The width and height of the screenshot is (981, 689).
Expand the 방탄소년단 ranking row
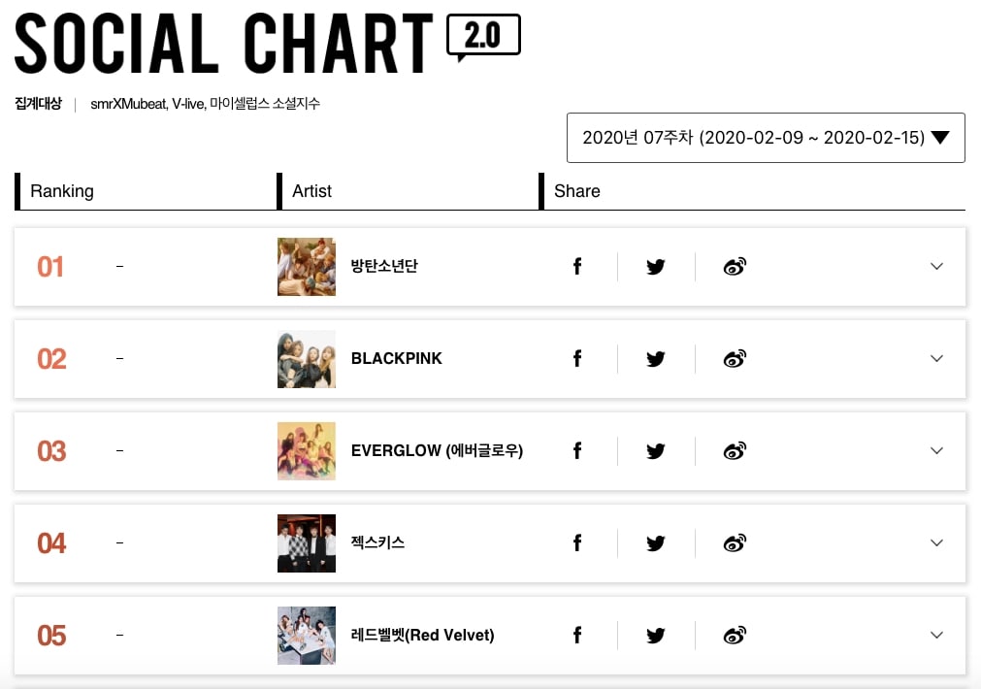point(936,267)
